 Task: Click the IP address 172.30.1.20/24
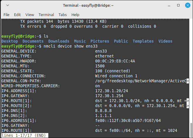(111, 91)
